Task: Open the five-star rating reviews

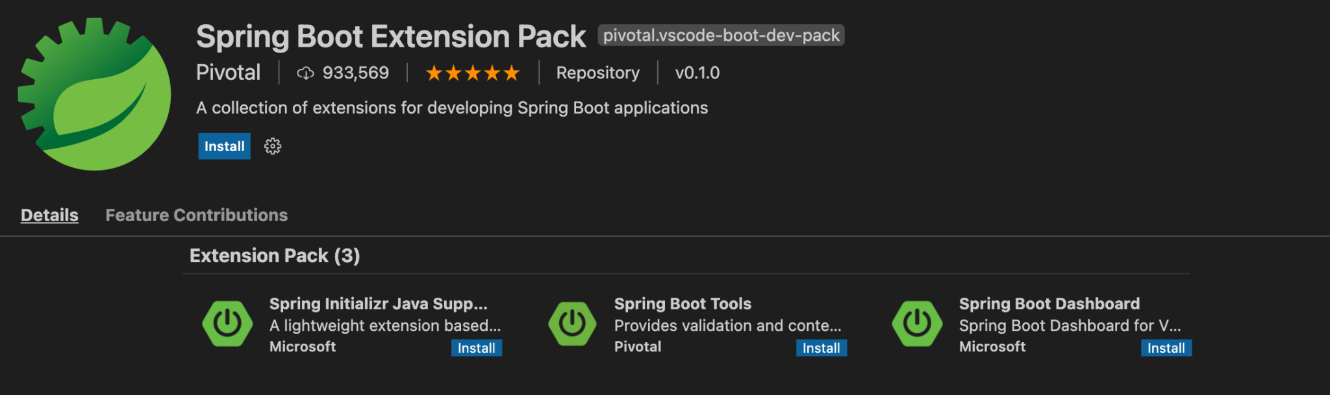Action: pos(473,73)
